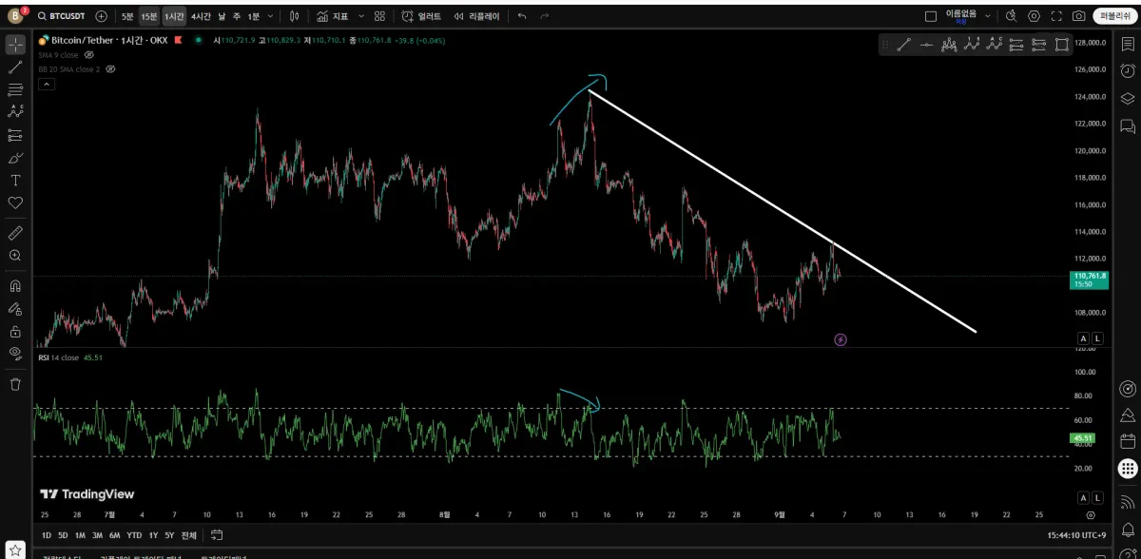Create an alert with 얼러트
This screenshot has height=559, width=1141.
click(422, 16)
